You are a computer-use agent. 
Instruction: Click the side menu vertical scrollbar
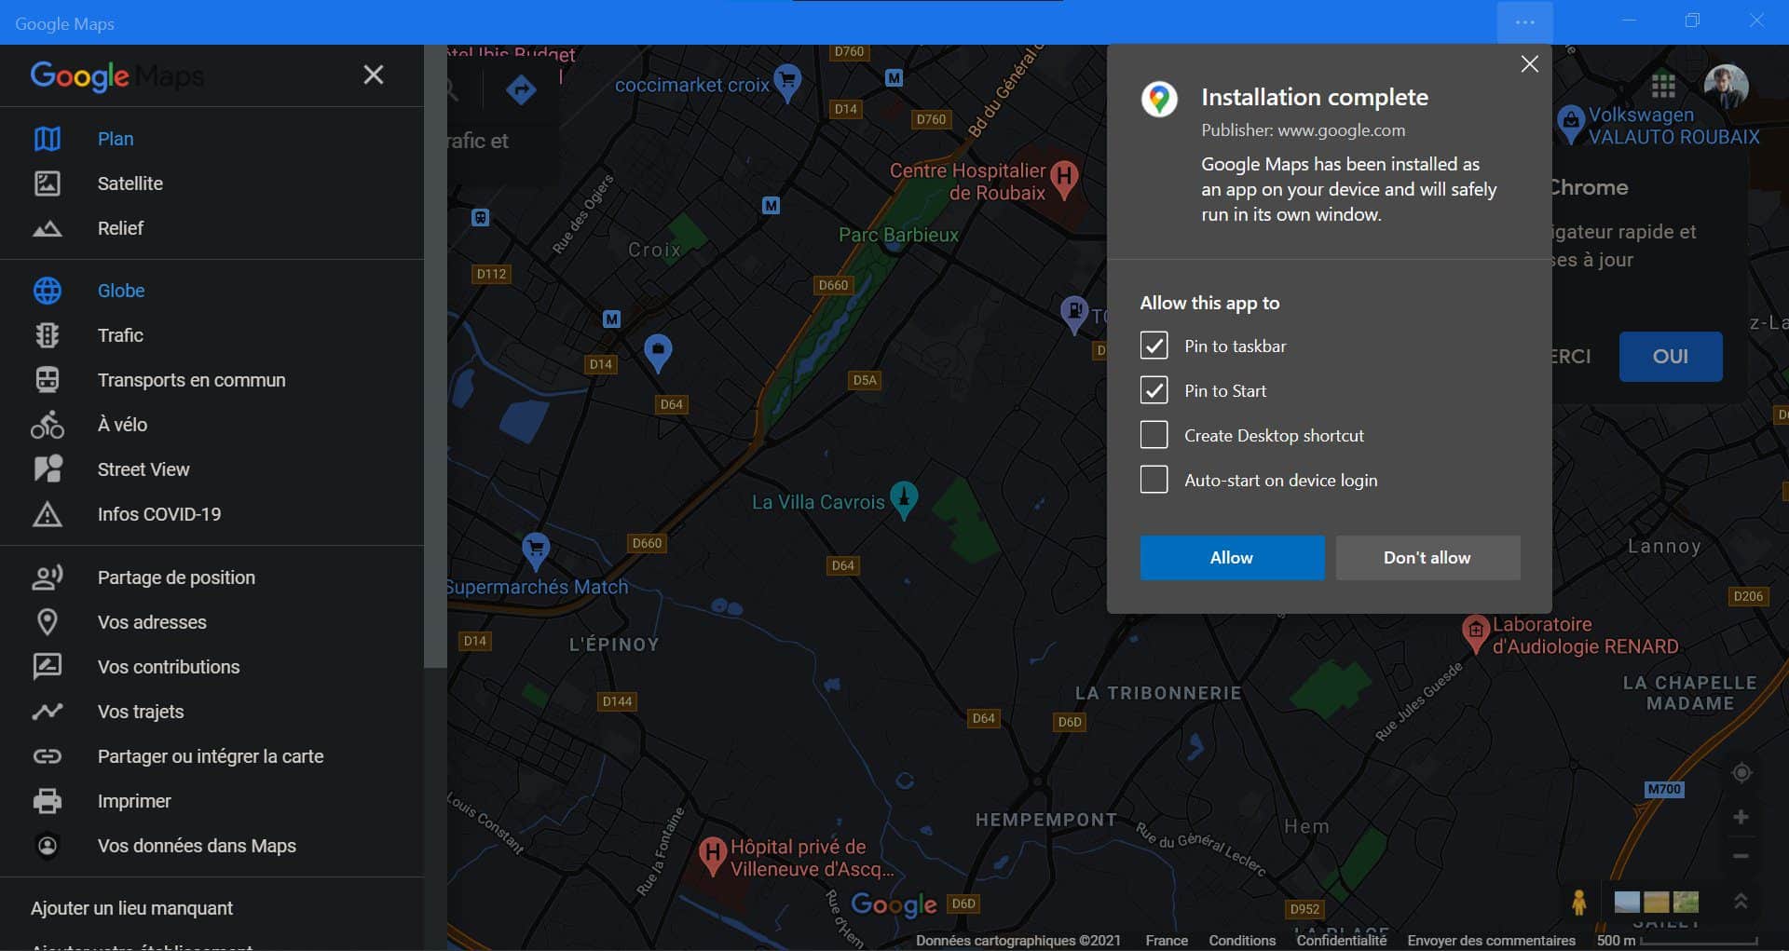pos(435,356)
